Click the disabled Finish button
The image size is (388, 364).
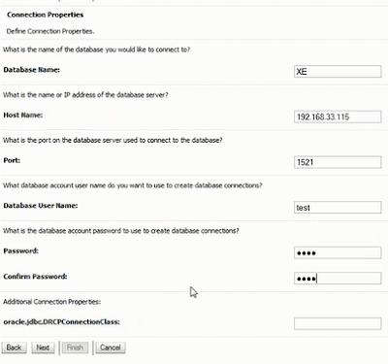[75, 347]
